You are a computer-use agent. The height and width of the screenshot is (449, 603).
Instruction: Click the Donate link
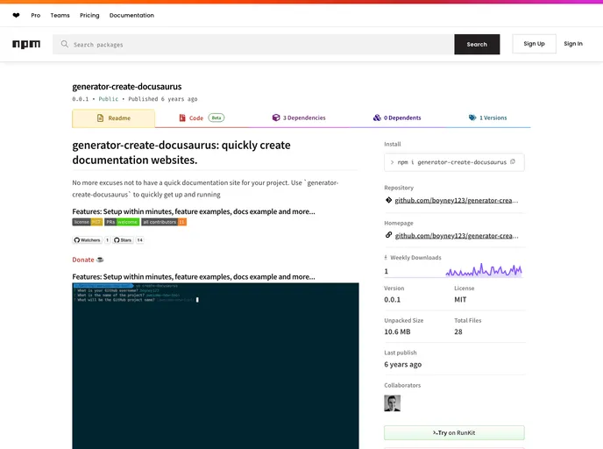tap(83, 260)
